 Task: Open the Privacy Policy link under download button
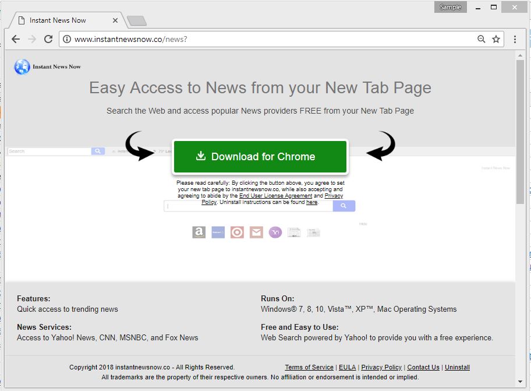tap(334, 196)
